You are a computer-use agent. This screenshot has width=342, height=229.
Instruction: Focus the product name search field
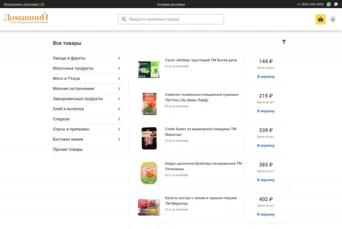[174, 19]
